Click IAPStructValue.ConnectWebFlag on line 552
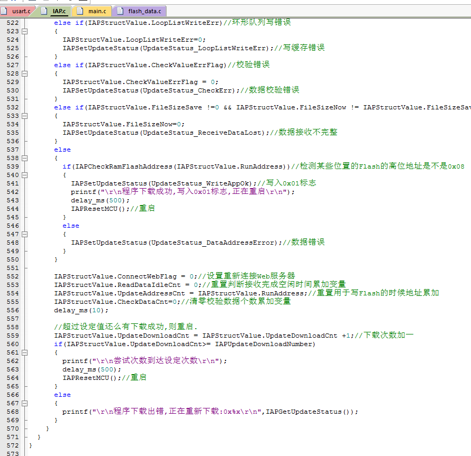The image size is (471, 456). click(x=115, y=276)
